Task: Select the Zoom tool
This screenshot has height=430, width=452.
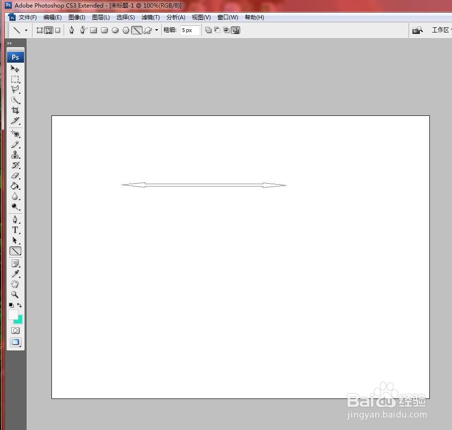Action: [x=15, y=295]
